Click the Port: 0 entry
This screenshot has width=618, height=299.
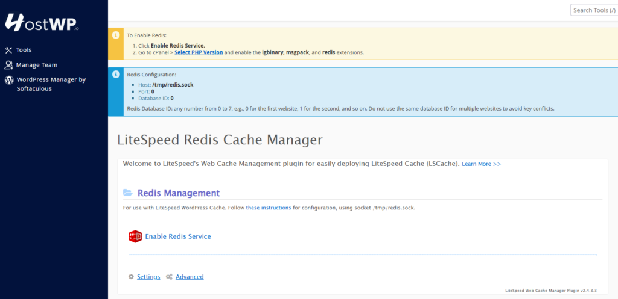[146, 91]
